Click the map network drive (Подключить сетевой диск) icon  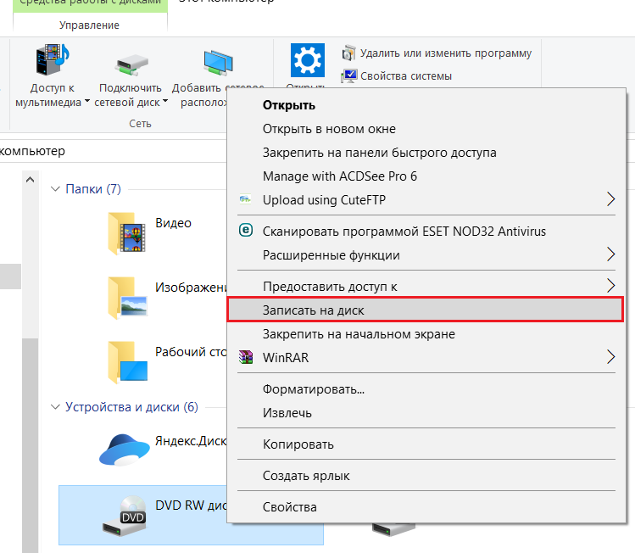131,64
